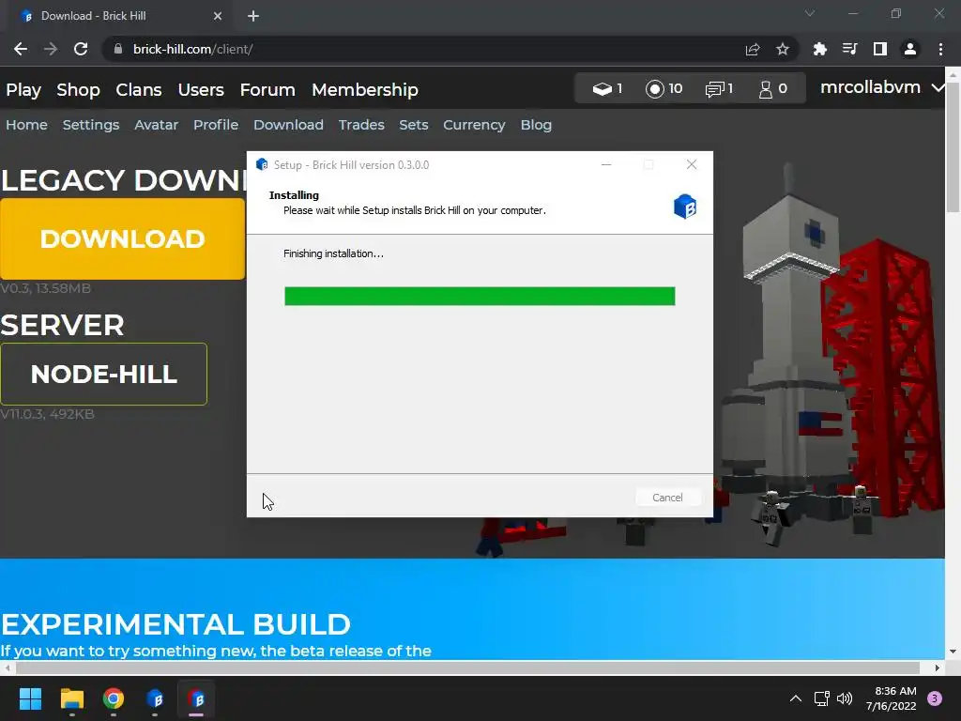Go to the Download link
Screen dimensions: 961x721
pos(288,125)
